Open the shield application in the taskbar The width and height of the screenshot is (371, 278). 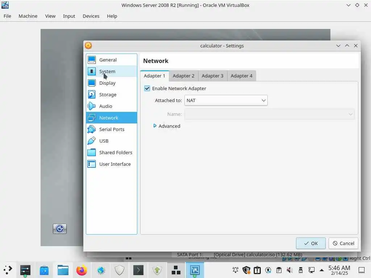[120, 270]
